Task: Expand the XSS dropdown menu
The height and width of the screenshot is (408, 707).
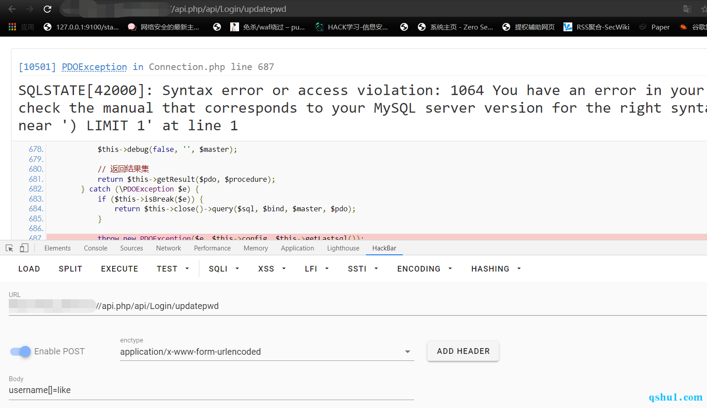Action: [x=272, y=268]
